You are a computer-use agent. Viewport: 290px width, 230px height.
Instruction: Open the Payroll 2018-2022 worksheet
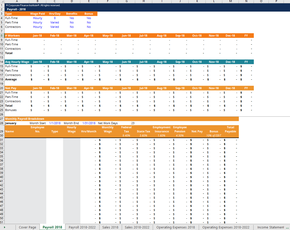tap(82, 227)
